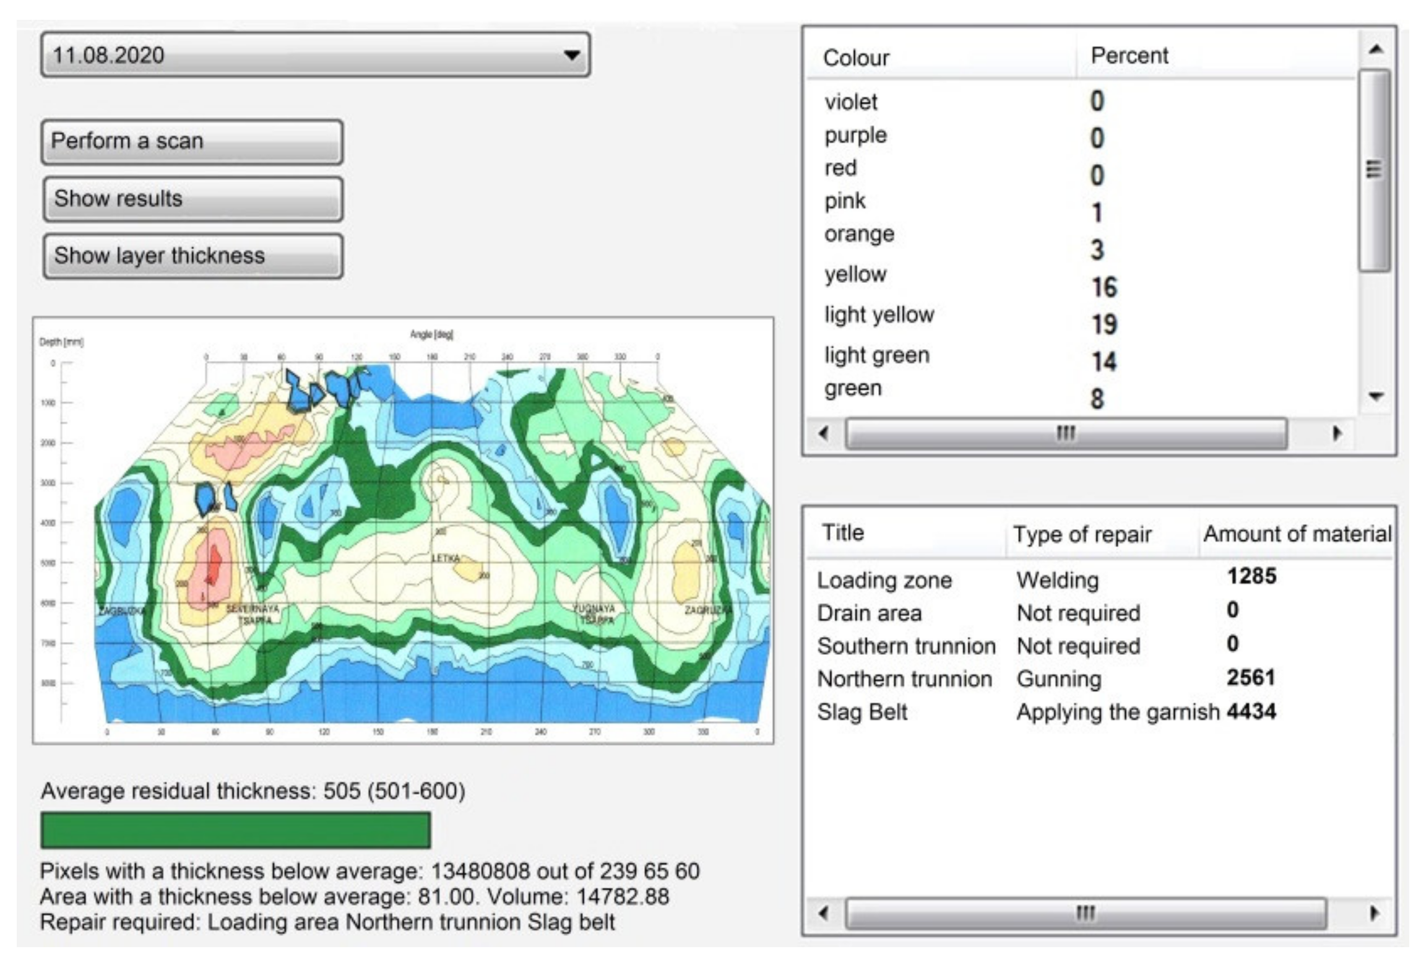Click the colour table's scroll down arrow
The width and height of the screenshot is (1421, 962).
point(1375,396)
